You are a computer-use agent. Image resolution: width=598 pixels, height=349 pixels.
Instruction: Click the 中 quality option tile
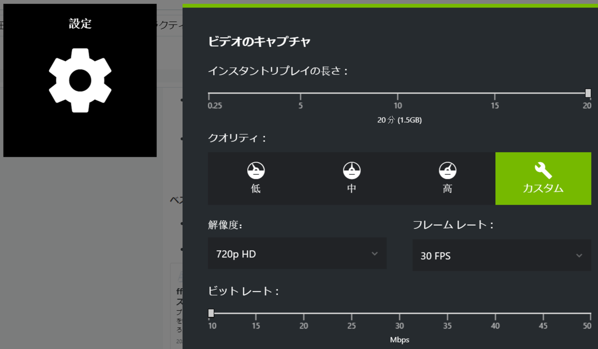point(351,178)
